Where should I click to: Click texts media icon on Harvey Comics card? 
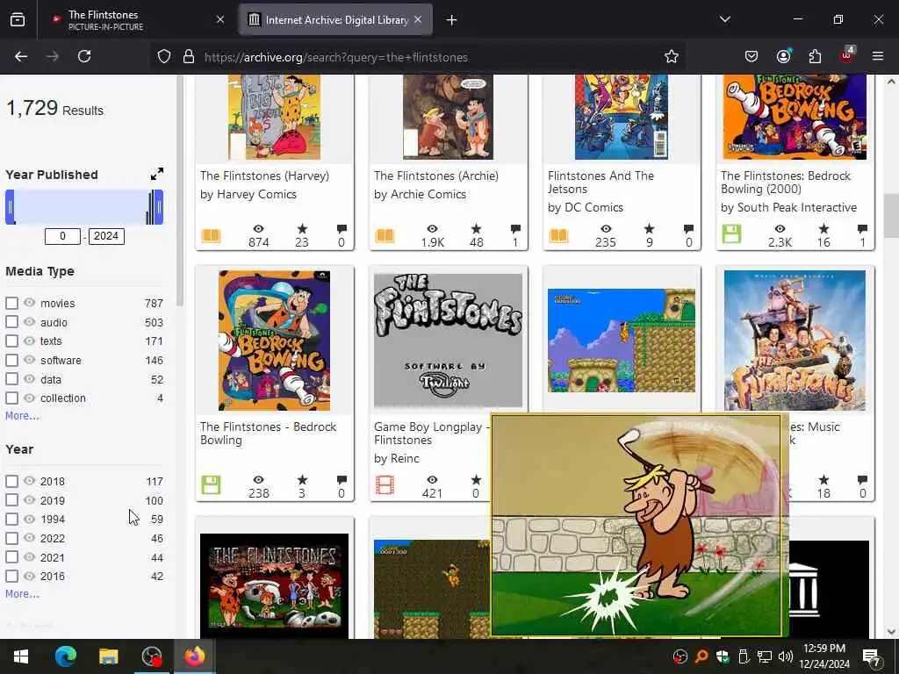point(211,235)
